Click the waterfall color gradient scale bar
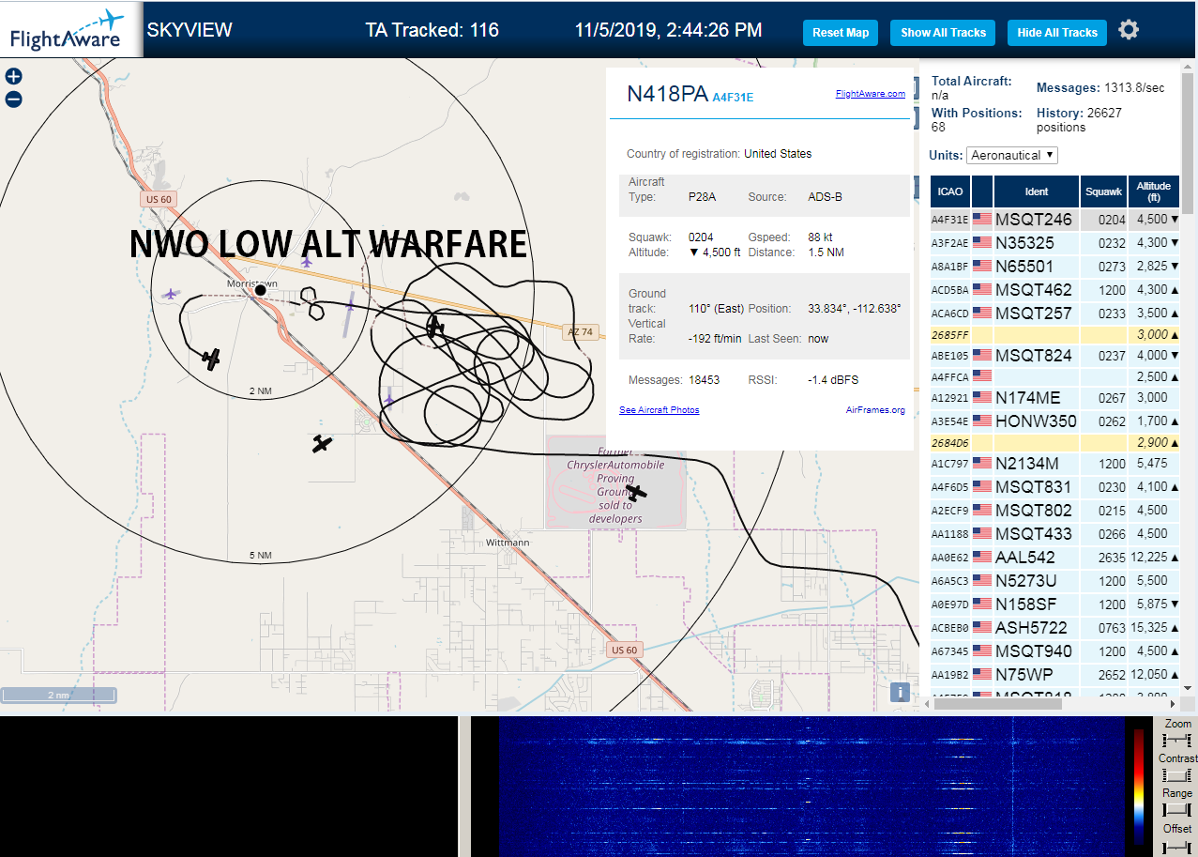The width and height of the screenshot is (1198, 857). [x=1139, y=787]
